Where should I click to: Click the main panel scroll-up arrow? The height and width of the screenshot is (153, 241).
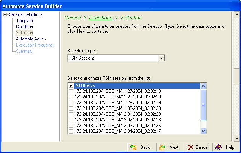tap(236, 14)
